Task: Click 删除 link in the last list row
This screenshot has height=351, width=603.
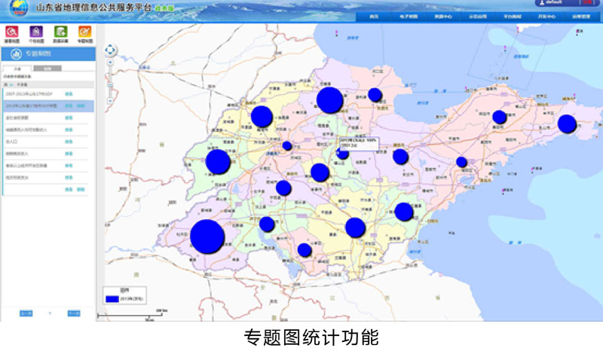Action: click(81, 190)
